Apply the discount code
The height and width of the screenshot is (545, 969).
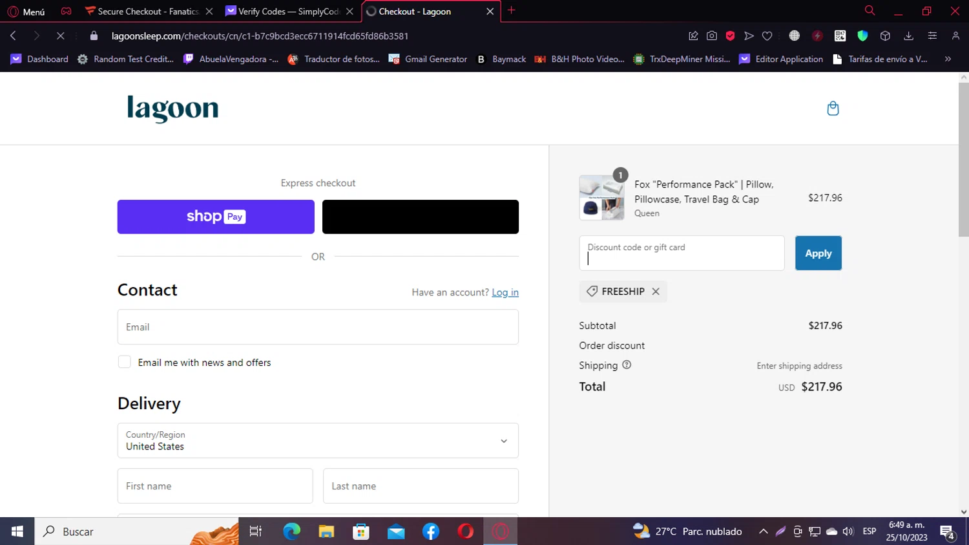(x=818, y=253)
